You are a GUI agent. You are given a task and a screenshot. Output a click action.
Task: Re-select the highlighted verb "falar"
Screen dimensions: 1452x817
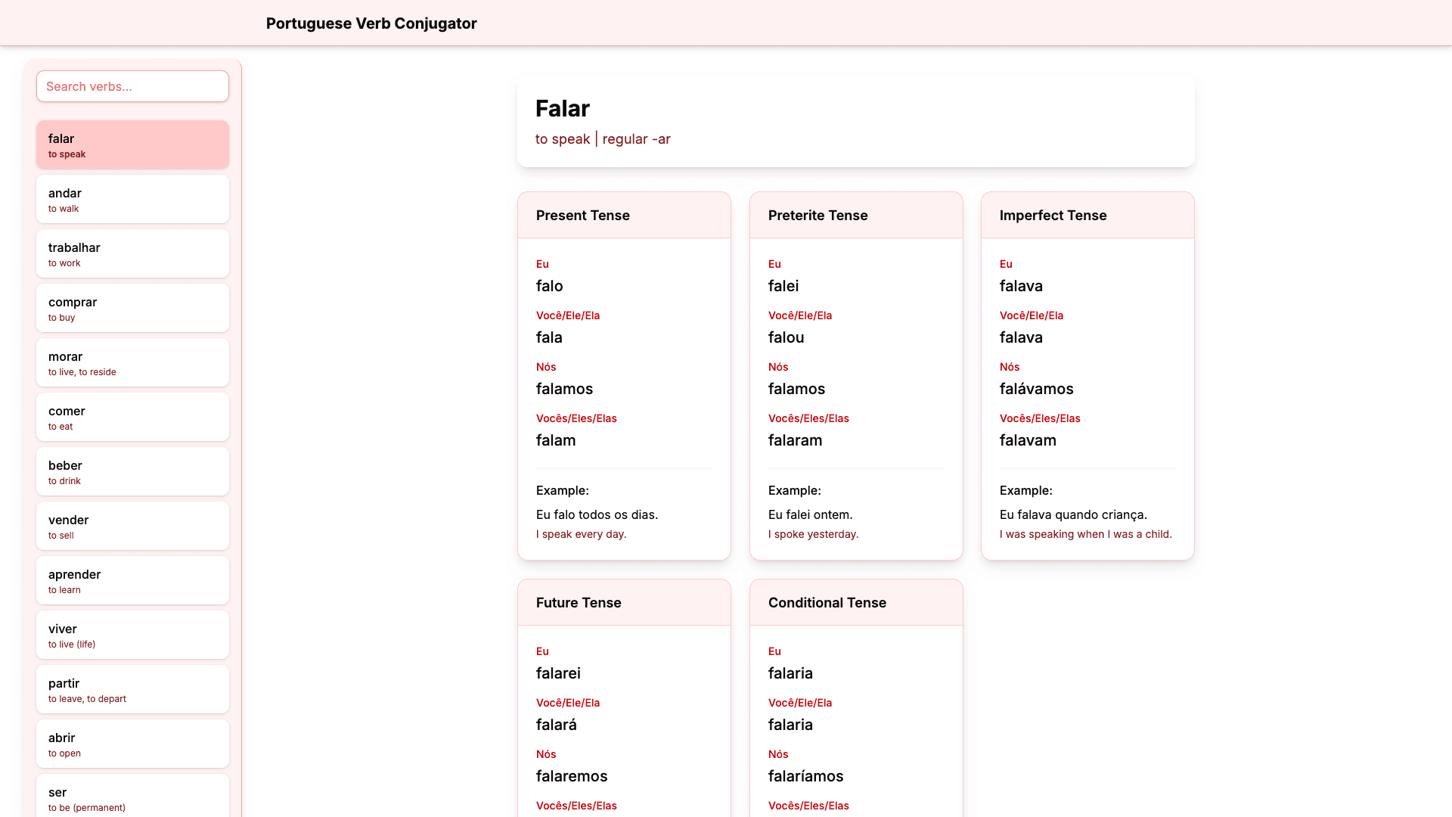click(x=132, y=144)
